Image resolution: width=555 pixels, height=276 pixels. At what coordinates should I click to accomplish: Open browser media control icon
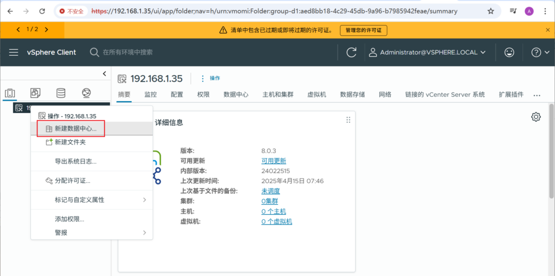(x=513, y=11)
